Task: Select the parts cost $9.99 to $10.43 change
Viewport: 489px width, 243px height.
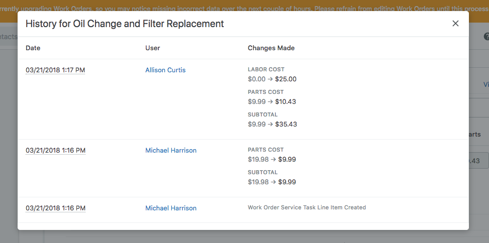Action: click(272, 102)
